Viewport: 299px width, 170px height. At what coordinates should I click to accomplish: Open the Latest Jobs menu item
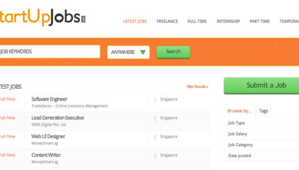(135, 21)
